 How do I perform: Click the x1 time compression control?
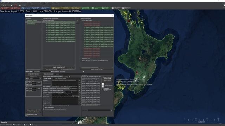point(6,5)
